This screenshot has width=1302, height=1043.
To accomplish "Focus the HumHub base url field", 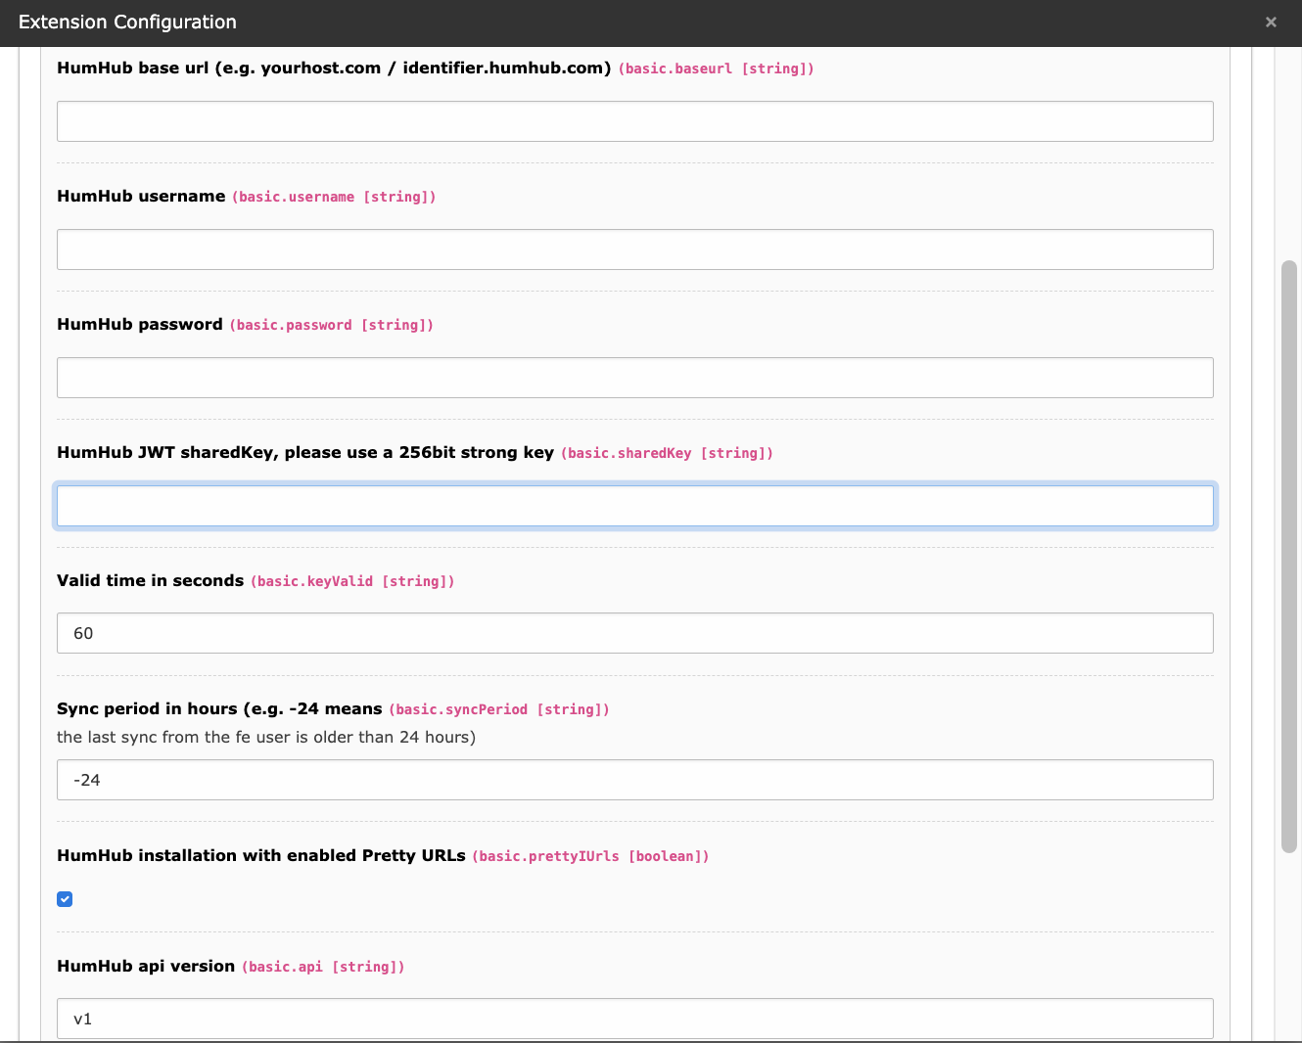I will point(635,121).
